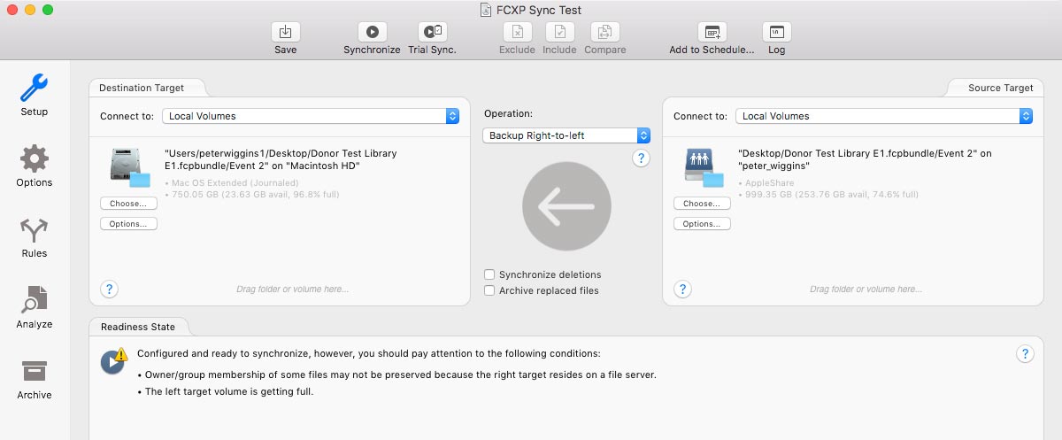The height and width of the screenshot is (440, 1062).
Task: Open the Log window
Action: click(776, 32)
